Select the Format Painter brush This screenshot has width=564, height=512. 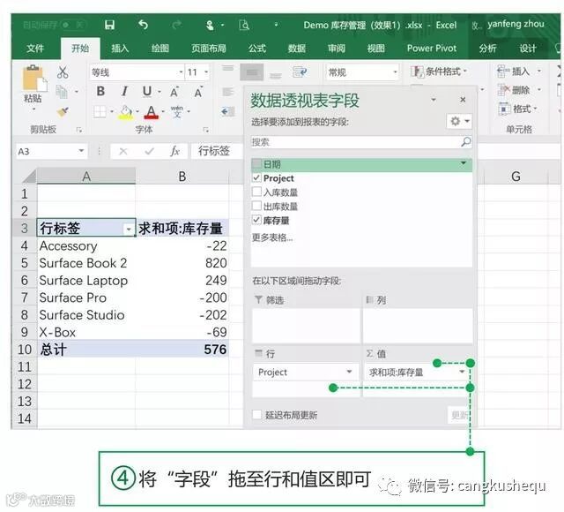coord(63,112)
